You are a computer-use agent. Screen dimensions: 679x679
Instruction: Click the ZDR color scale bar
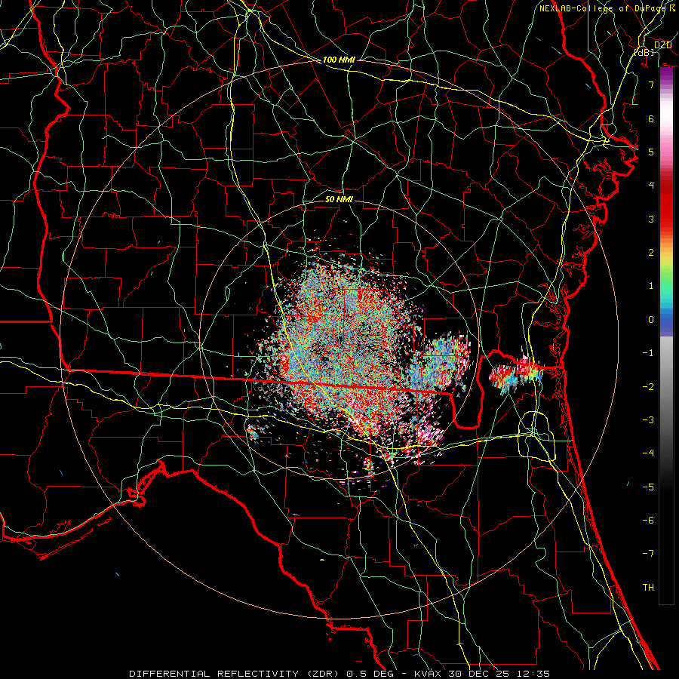click(666, 336)
